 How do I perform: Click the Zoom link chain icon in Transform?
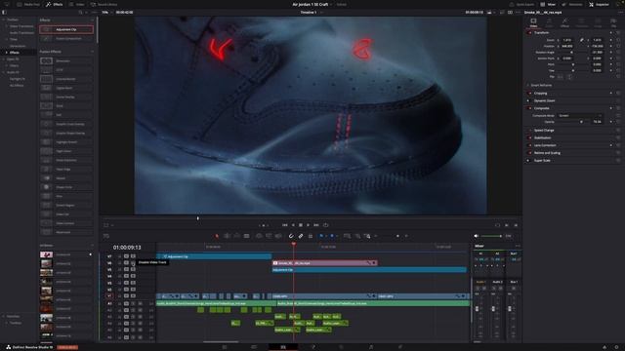(582, 40)
